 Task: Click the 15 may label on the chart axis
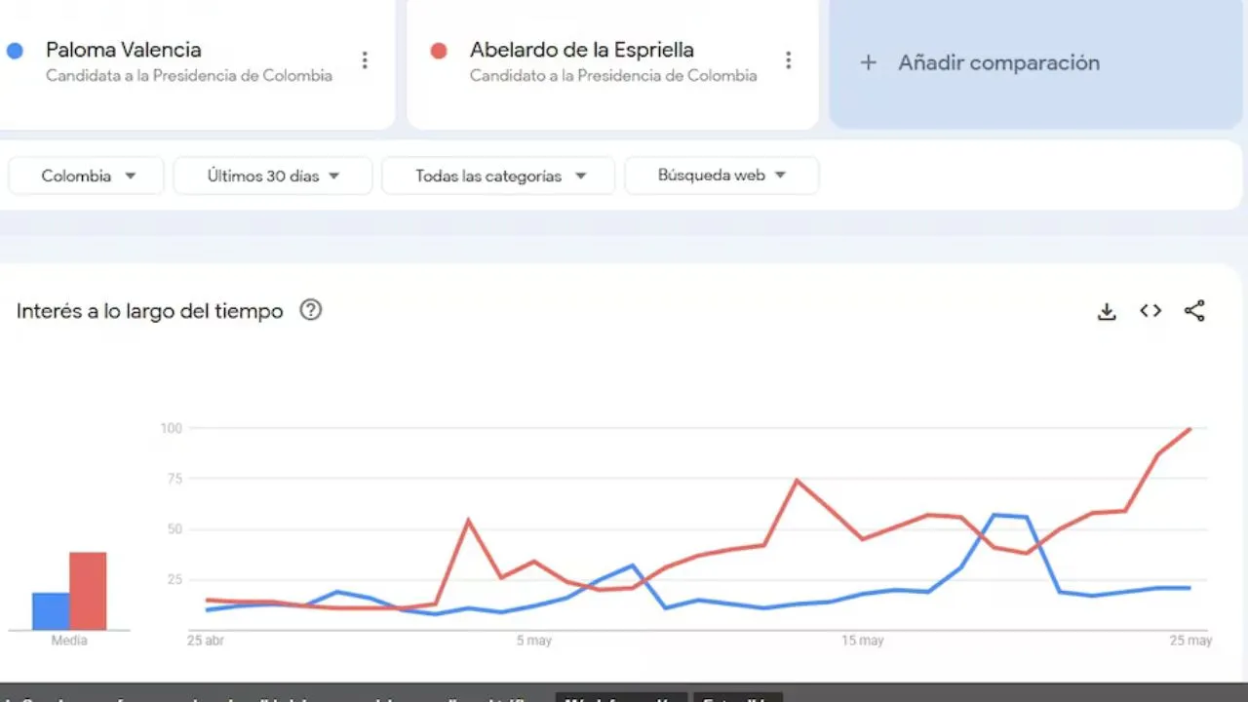point(862,641)
